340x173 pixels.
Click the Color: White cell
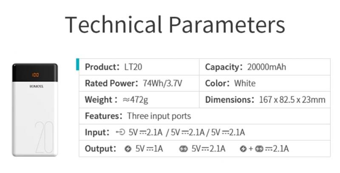[265, 83]
